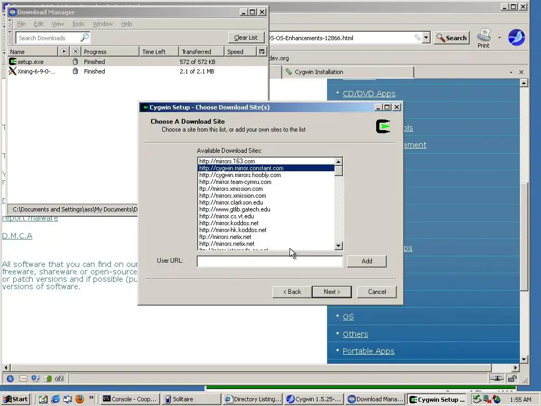Click the notepad-like quick launch icon

point(43,399)
